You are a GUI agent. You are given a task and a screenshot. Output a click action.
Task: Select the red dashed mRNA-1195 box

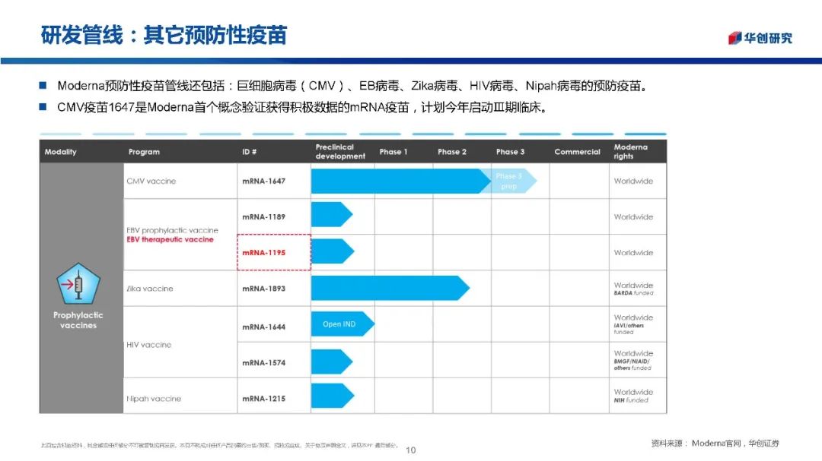coord(273,252)
